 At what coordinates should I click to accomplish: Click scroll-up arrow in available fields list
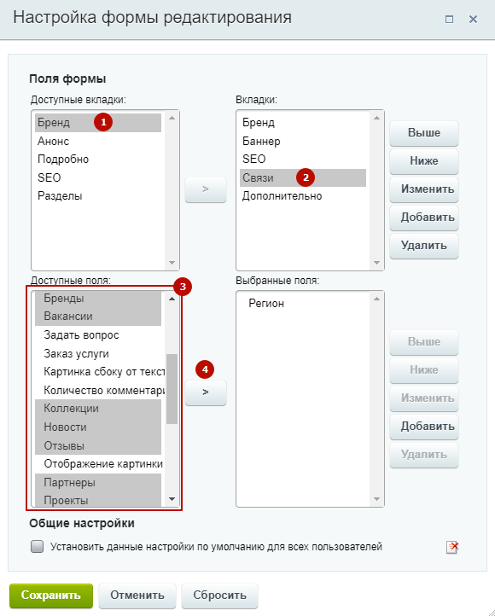[x=172, y=299]
